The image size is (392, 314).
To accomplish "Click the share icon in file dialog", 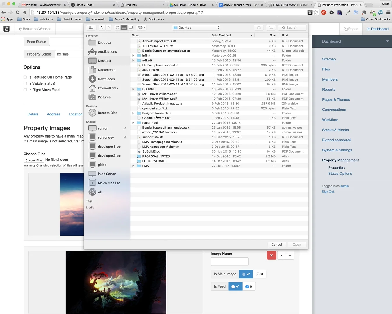I will (x=259, y=28).
